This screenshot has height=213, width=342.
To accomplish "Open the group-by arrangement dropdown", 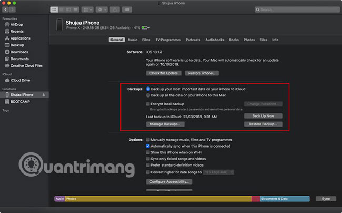I will coord(87,9).
